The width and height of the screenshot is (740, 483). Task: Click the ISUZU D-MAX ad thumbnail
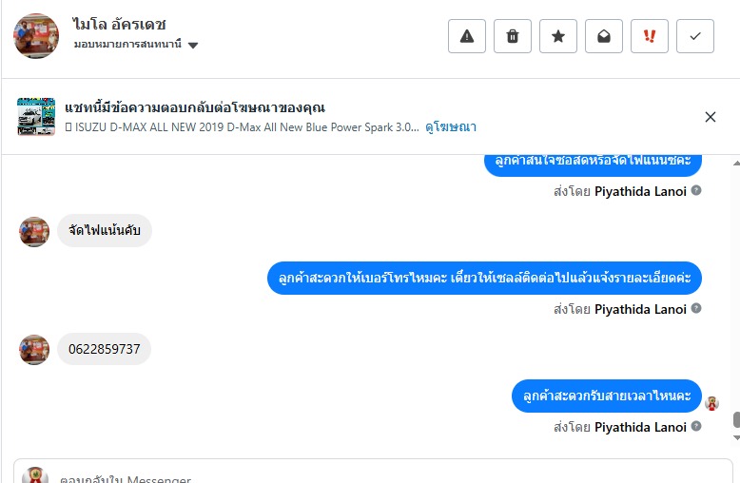click(x=36, y=117)
